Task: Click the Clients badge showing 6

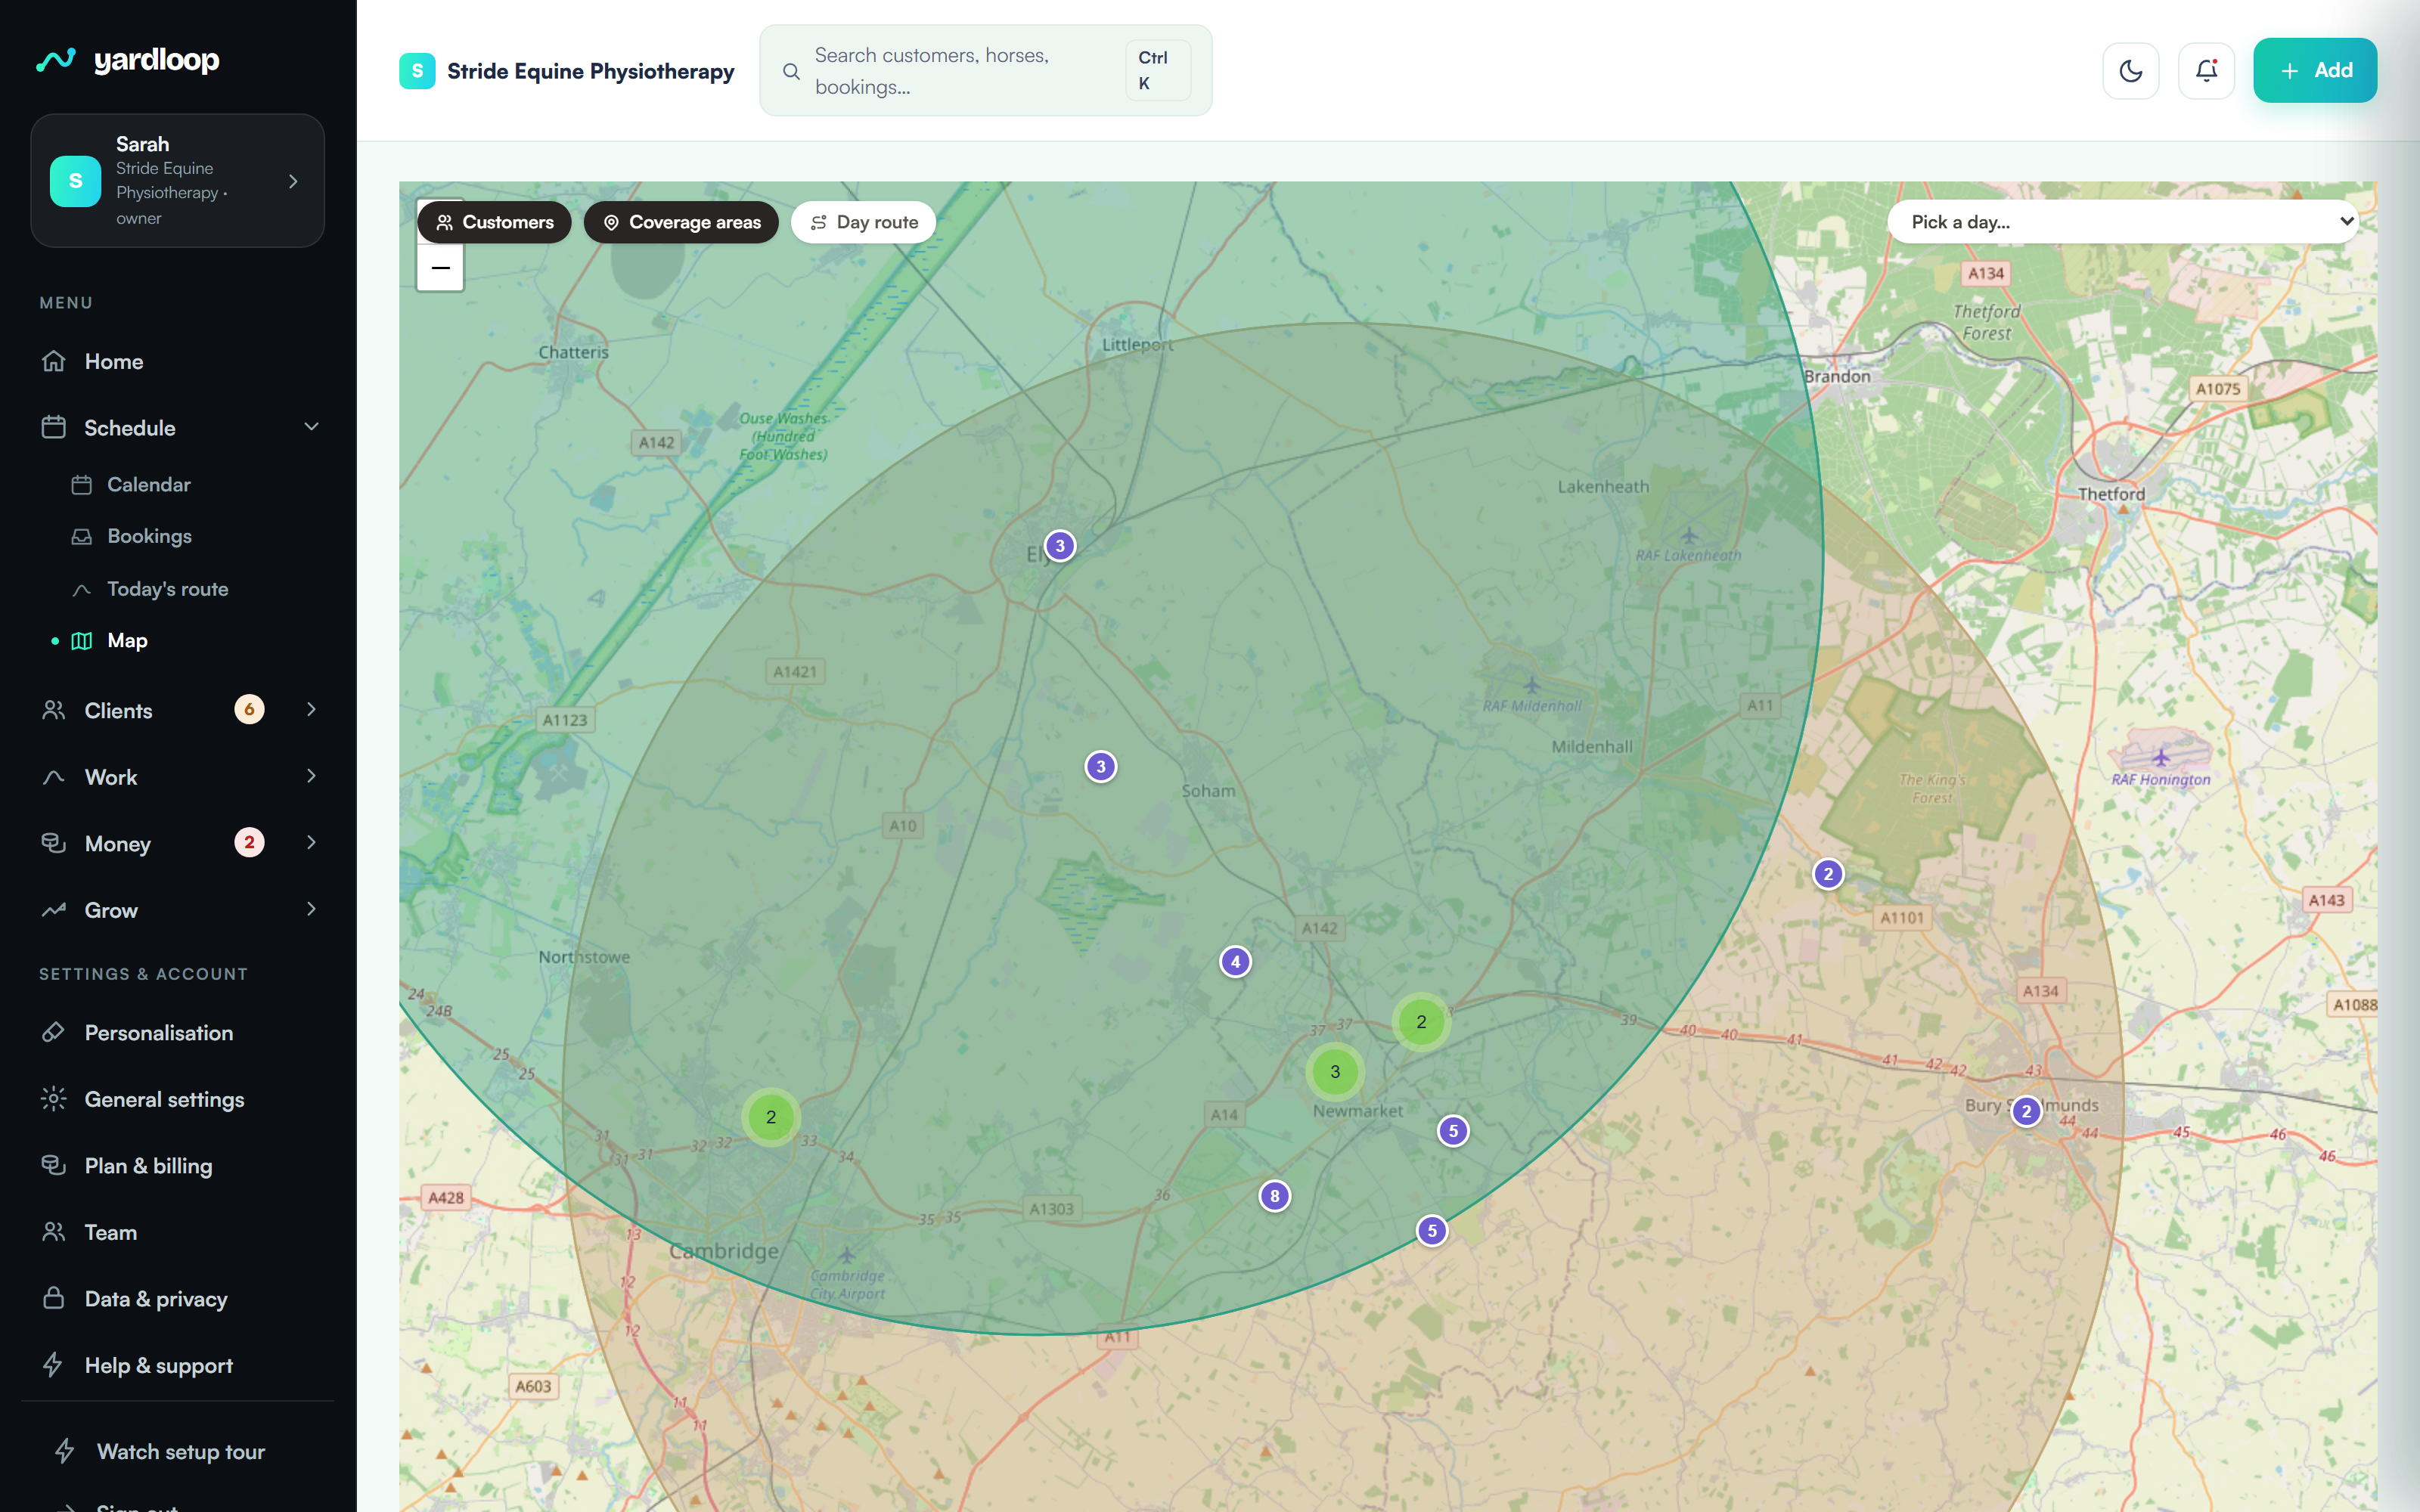Action: [x=249, y=709]
